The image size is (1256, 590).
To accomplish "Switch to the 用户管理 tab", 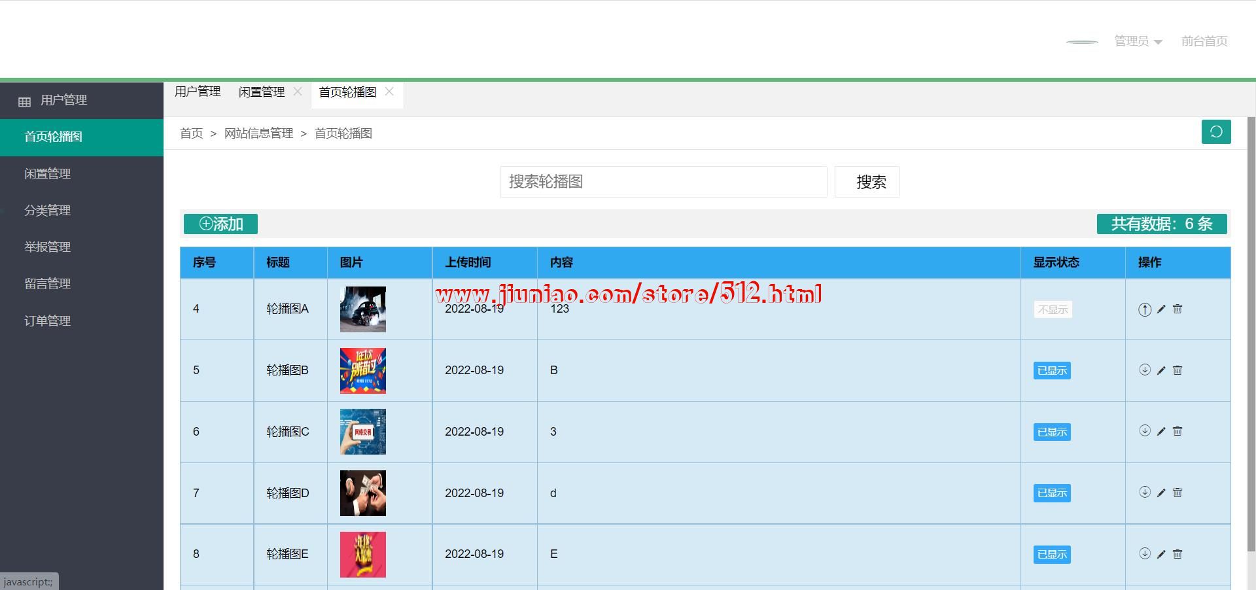I will click(x=198, y=92).
